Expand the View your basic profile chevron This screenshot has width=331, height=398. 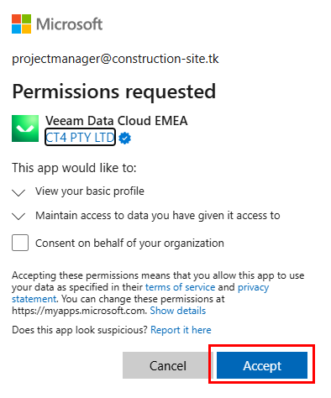point(18,192)
